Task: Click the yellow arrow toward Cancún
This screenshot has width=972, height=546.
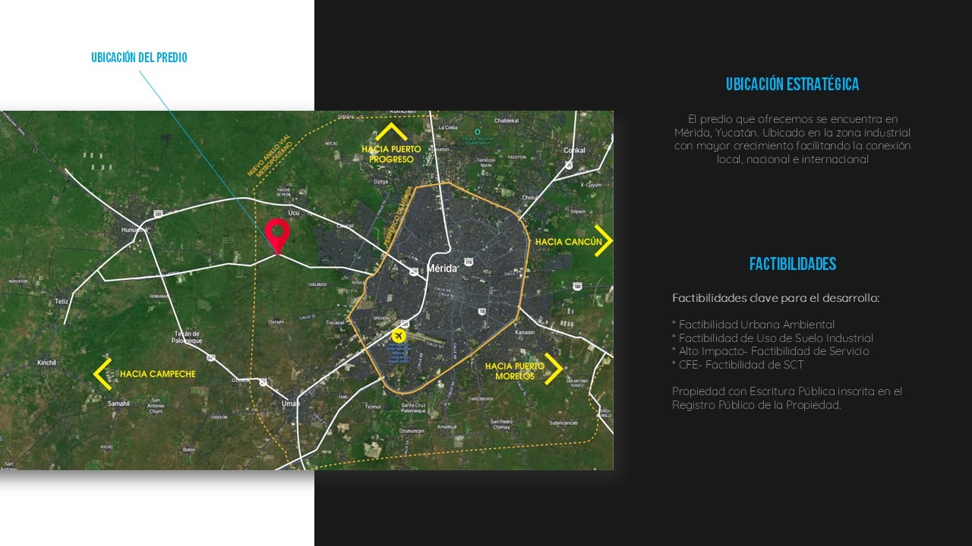Action: pos(603,241)
